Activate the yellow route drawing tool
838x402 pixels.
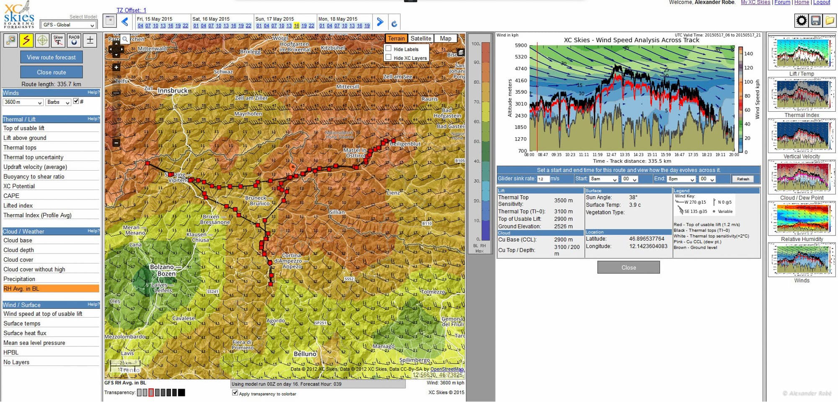26,40
